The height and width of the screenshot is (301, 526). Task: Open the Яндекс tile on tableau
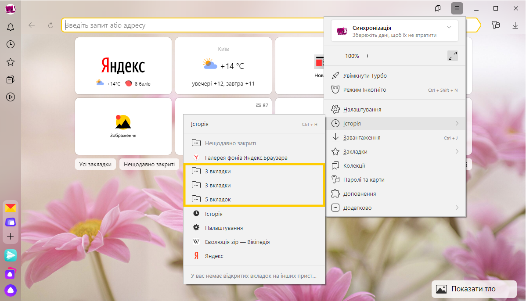pyautogui.click(x=123, y=66)
